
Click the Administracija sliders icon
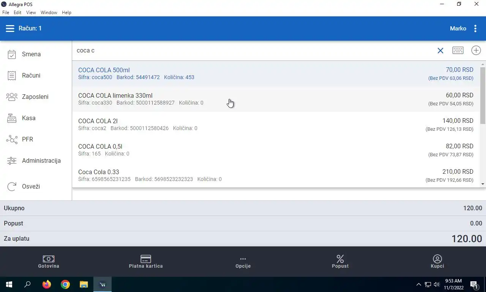click(12, 161)
